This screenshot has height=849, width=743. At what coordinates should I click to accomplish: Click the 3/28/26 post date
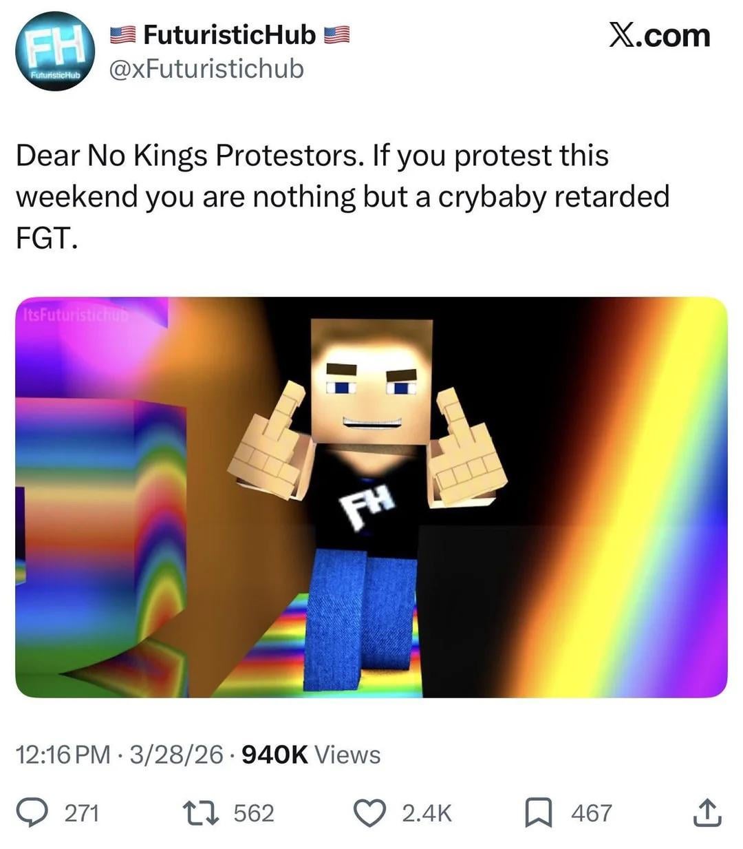coord(176,755)
